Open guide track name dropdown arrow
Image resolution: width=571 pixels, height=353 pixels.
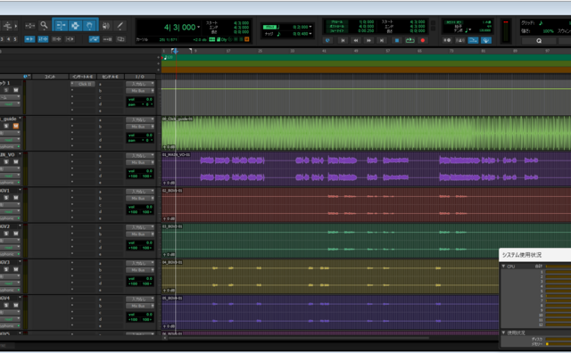point(20,119)
